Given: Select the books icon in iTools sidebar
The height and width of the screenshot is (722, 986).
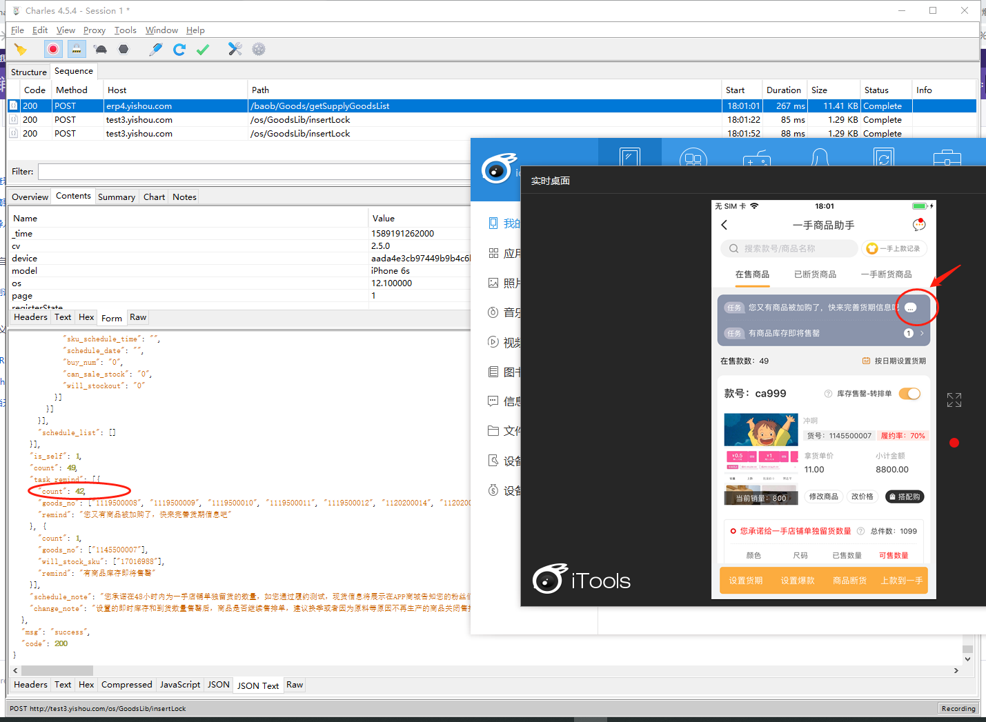Looking at the screenshot, I should click(x=493, y=372).
